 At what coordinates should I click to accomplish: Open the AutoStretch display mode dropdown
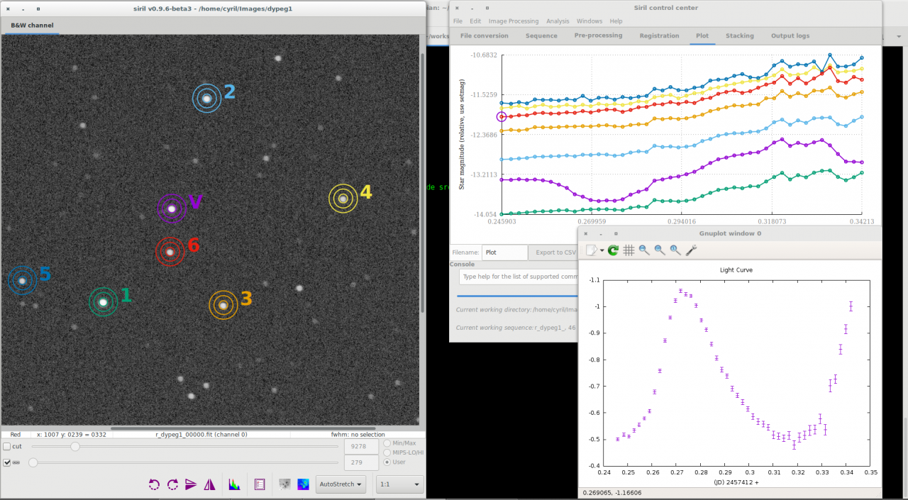[340, 485]
